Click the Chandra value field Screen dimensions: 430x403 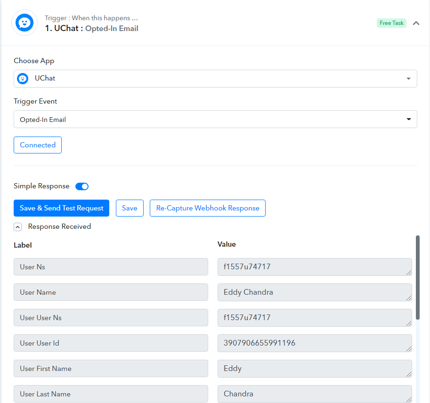(x=315, y=394)
